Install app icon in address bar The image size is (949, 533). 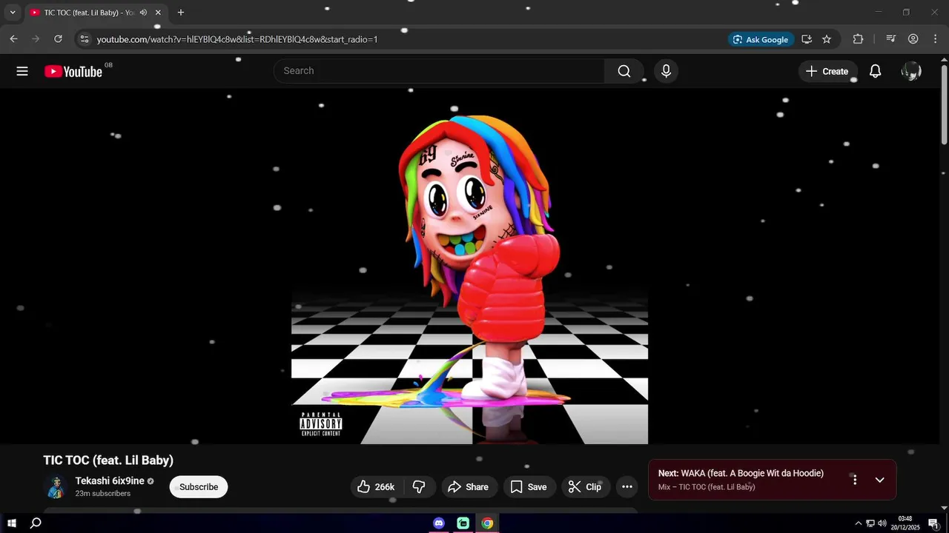tap(807, 39)
